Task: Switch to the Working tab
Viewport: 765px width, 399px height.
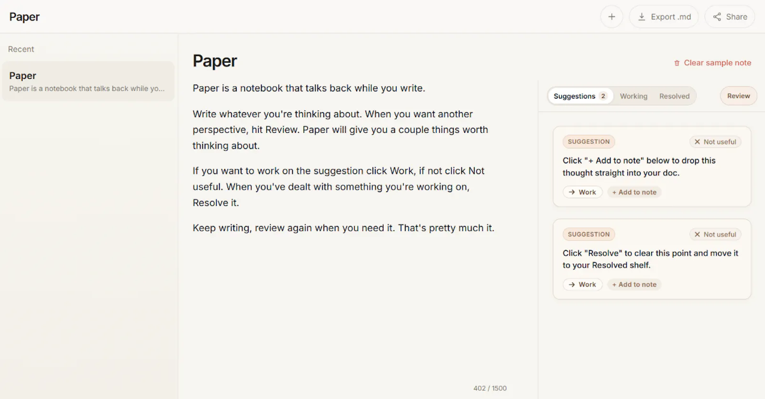Action: 634,96
